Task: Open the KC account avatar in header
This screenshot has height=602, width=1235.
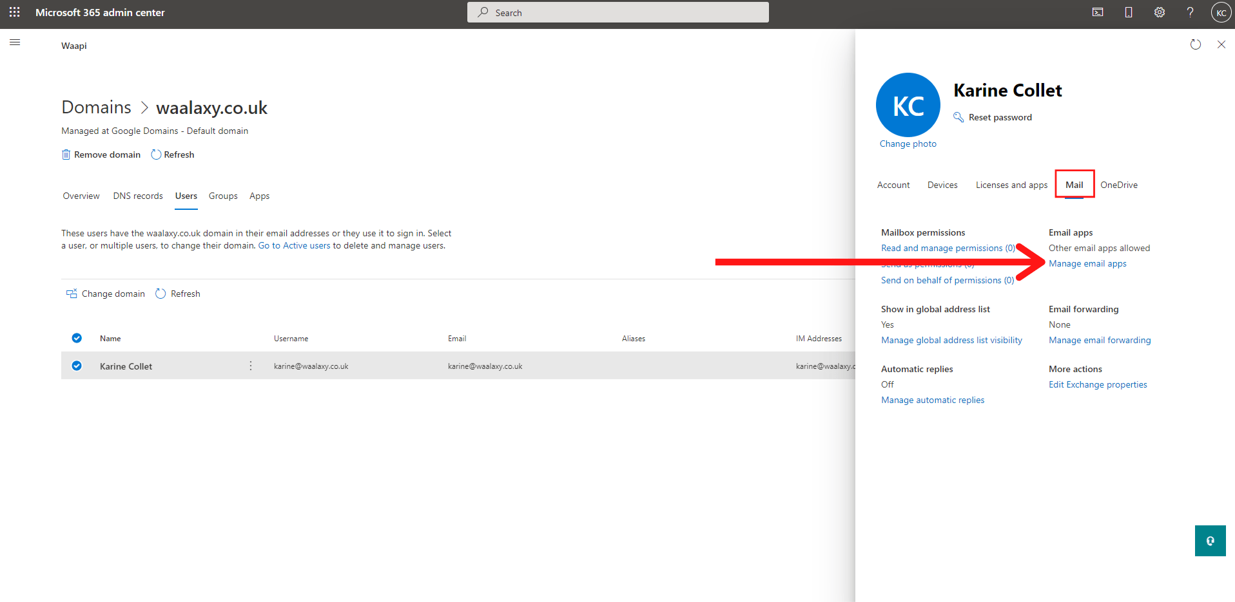Action: [1221, 12]
